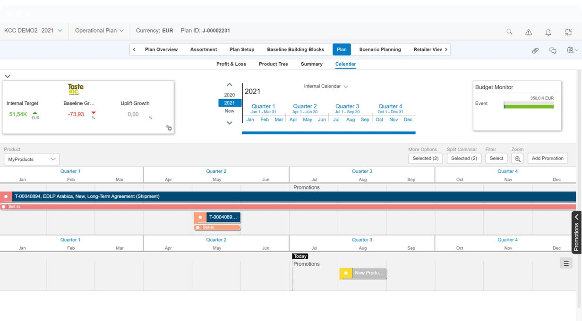Click the Add Promotion button

(x=548, y=159)
